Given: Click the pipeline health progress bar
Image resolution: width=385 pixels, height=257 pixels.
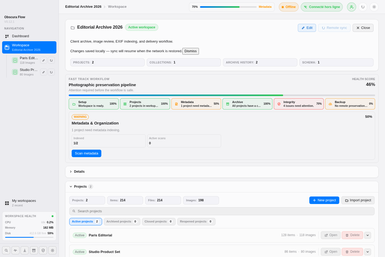Looking at the screenshot, I should click(x=222, y=95).
